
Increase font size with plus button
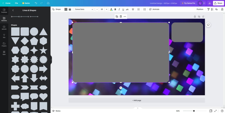pos(106,9)
